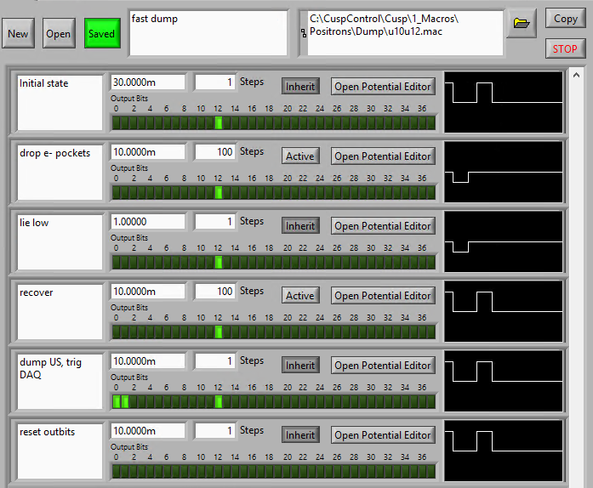Click the 1.00000 duration field of lie low
The width and height of the screenshot is (593, 488).
click(x=148, y=222)
